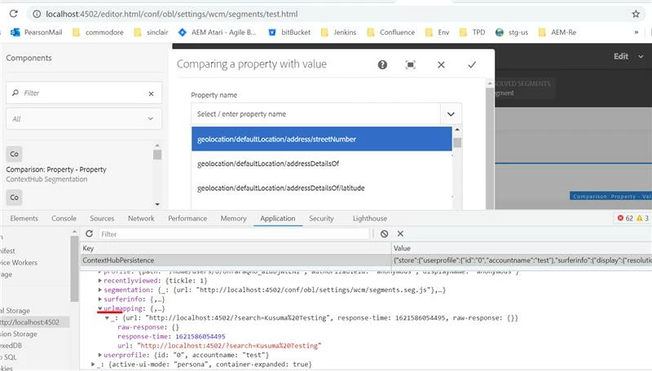Delete selected storage entry
Image resolution: width=652 pixels, height=371 pixels.
400,234
